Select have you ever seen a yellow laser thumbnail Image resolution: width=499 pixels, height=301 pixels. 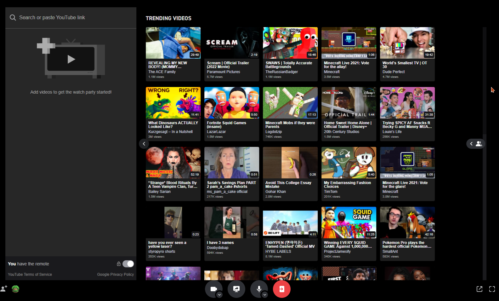[x=173, y=223]
